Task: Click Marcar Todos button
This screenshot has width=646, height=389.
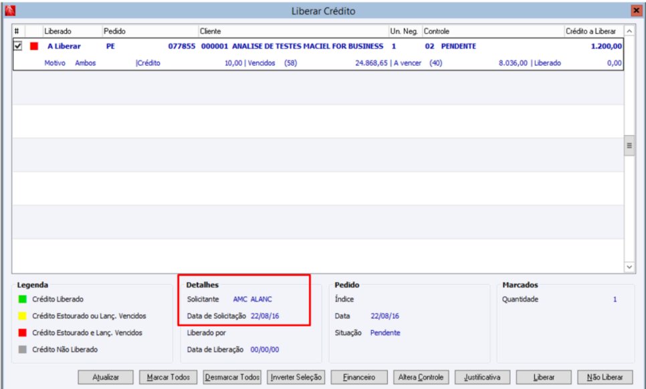Action: pos(168,377)
